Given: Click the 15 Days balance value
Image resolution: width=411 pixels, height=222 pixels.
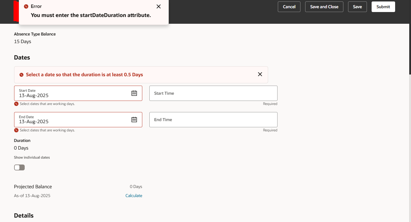Looking at the screenshot, I should [23, 42].
